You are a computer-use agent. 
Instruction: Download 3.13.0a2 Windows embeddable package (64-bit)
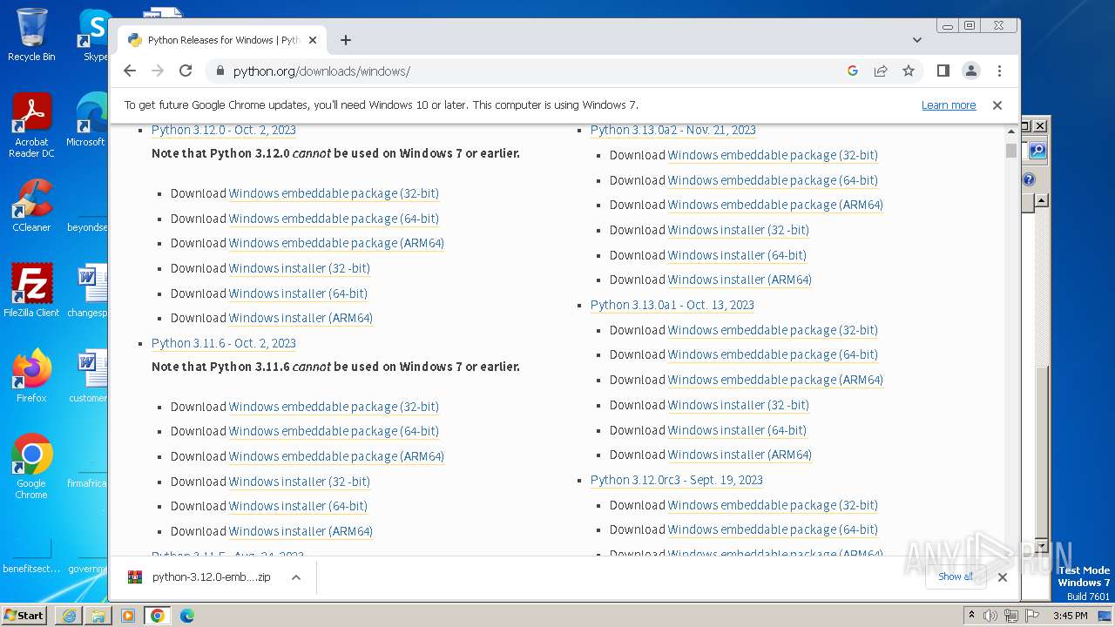tap(773, 180)
